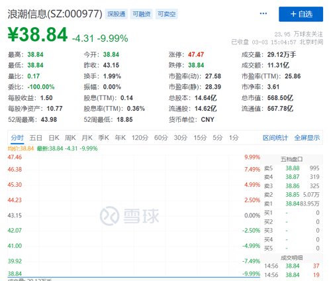Click the 昨收 value 43.15
The width and height of the screenshot is (331, 281).
pyautogui.click(x=111, y=66)
